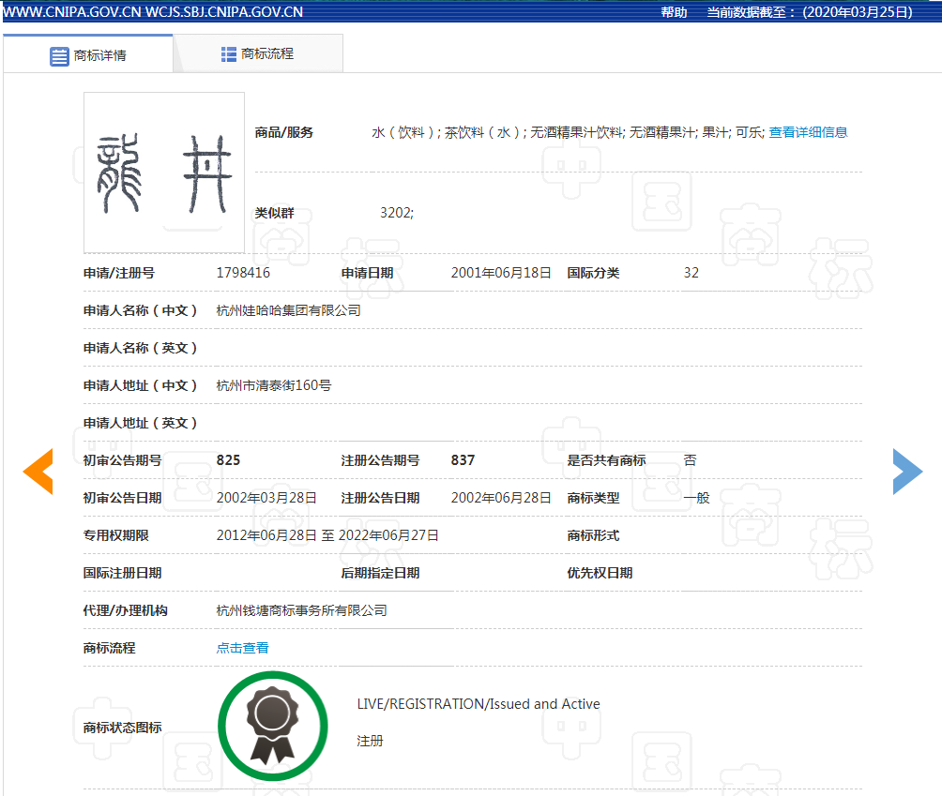
Task: Select similar group value 3202;
Action: point(397,213)
